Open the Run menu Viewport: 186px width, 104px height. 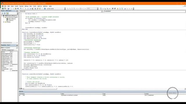point(31,6)
